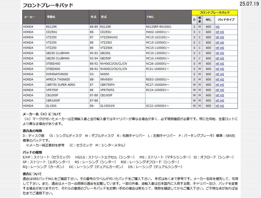Select the VFR750F HF HS link

(219, 90)
